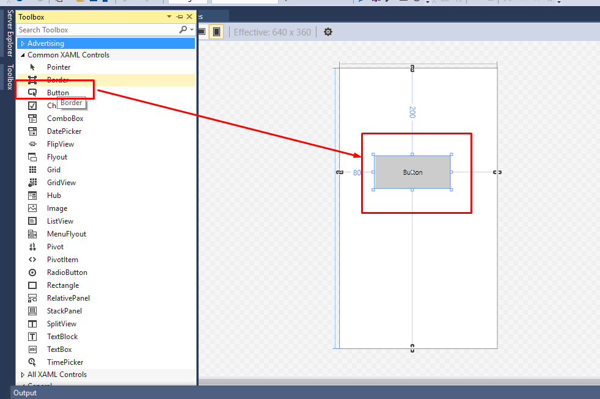Image resolution: width=600 pixels, height=399 pixels.
Task: Select the DatePicker control icon
Action: pos(32,131)
